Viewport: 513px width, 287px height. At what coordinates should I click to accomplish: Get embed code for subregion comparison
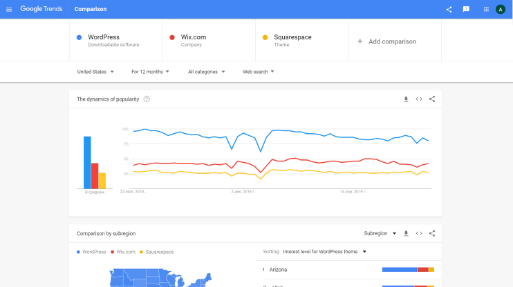(419, 233)
